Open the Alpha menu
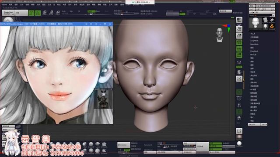This screenshot has width=280, height=157. [x=5, y=5]
